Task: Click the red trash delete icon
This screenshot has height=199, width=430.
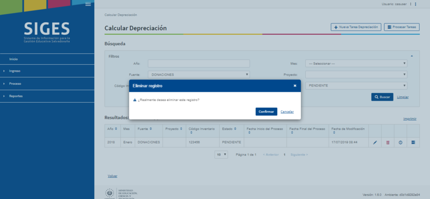Action: [388, 142]
